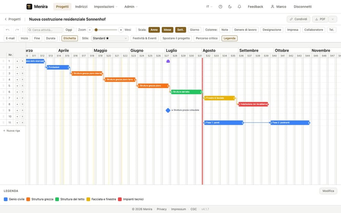
Task: Click drag handle icon of row 2
Action: (x=3, y=67)
